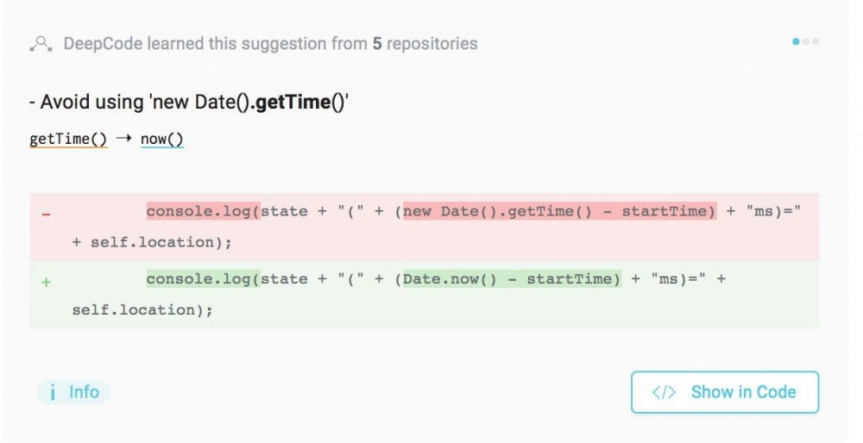
Task: Click the green plus sign on the added line
Action: tap(47, 283)
